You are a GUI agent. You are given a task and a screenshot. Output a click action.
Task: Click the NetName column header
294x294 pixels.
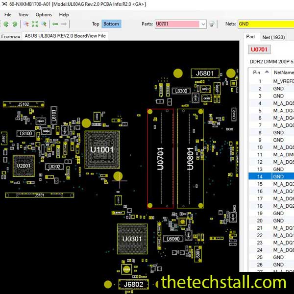(x=283, y=73)
